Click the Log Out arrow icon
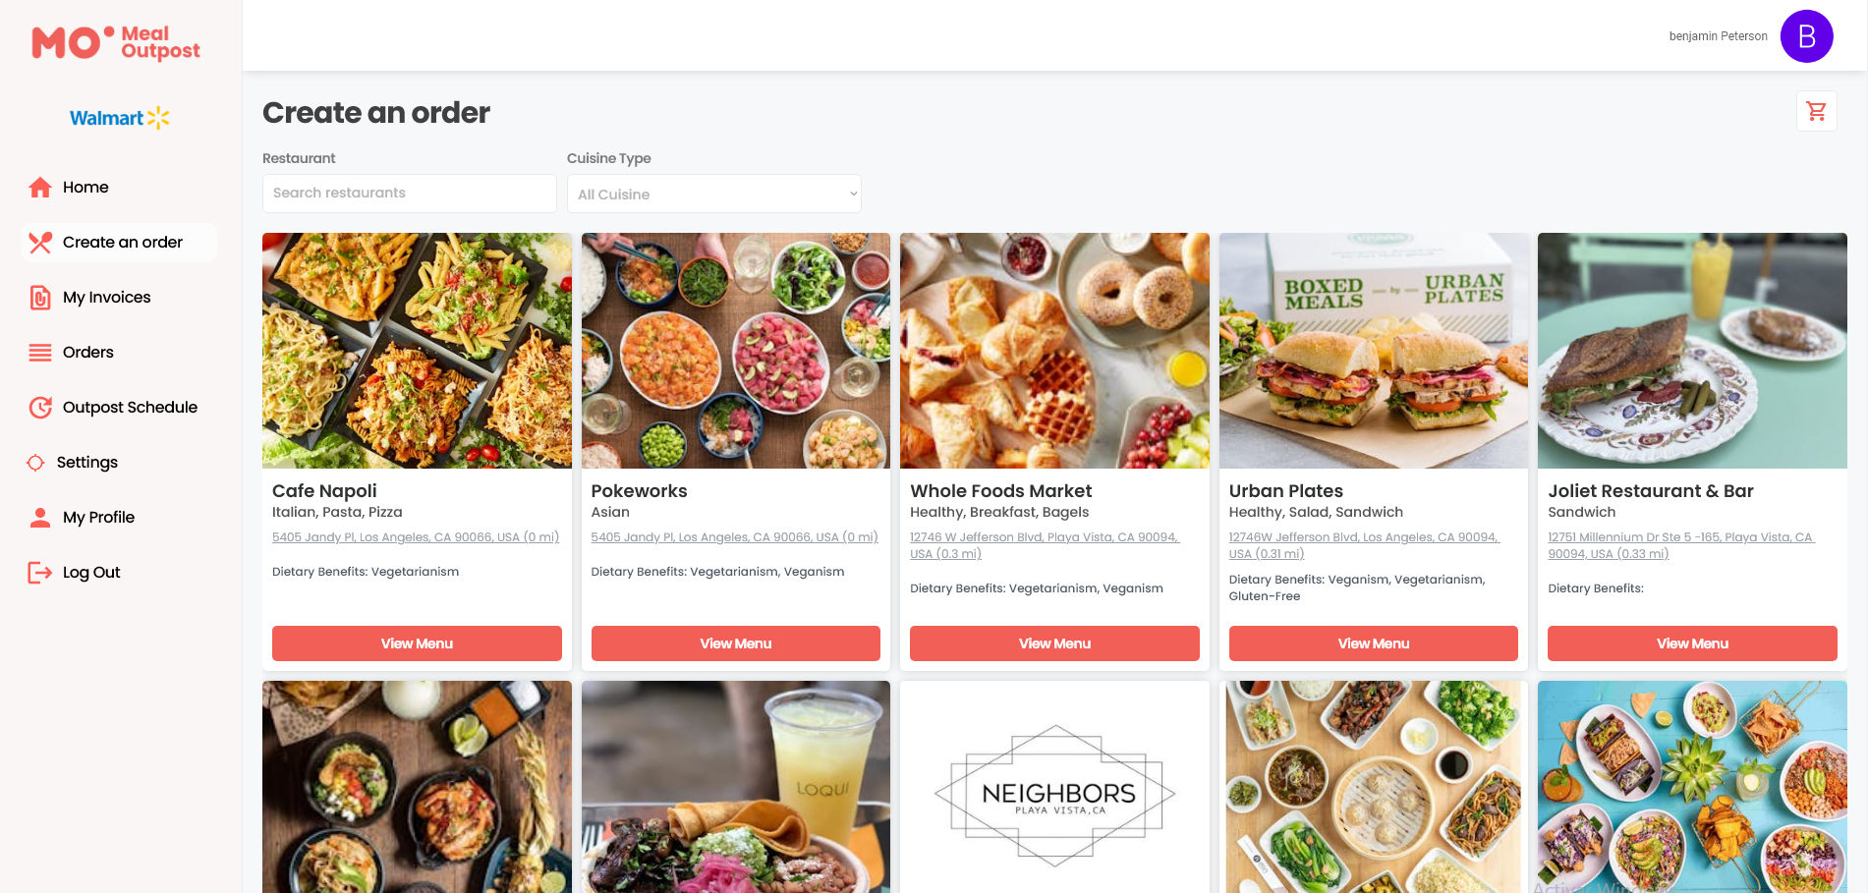 40,572
